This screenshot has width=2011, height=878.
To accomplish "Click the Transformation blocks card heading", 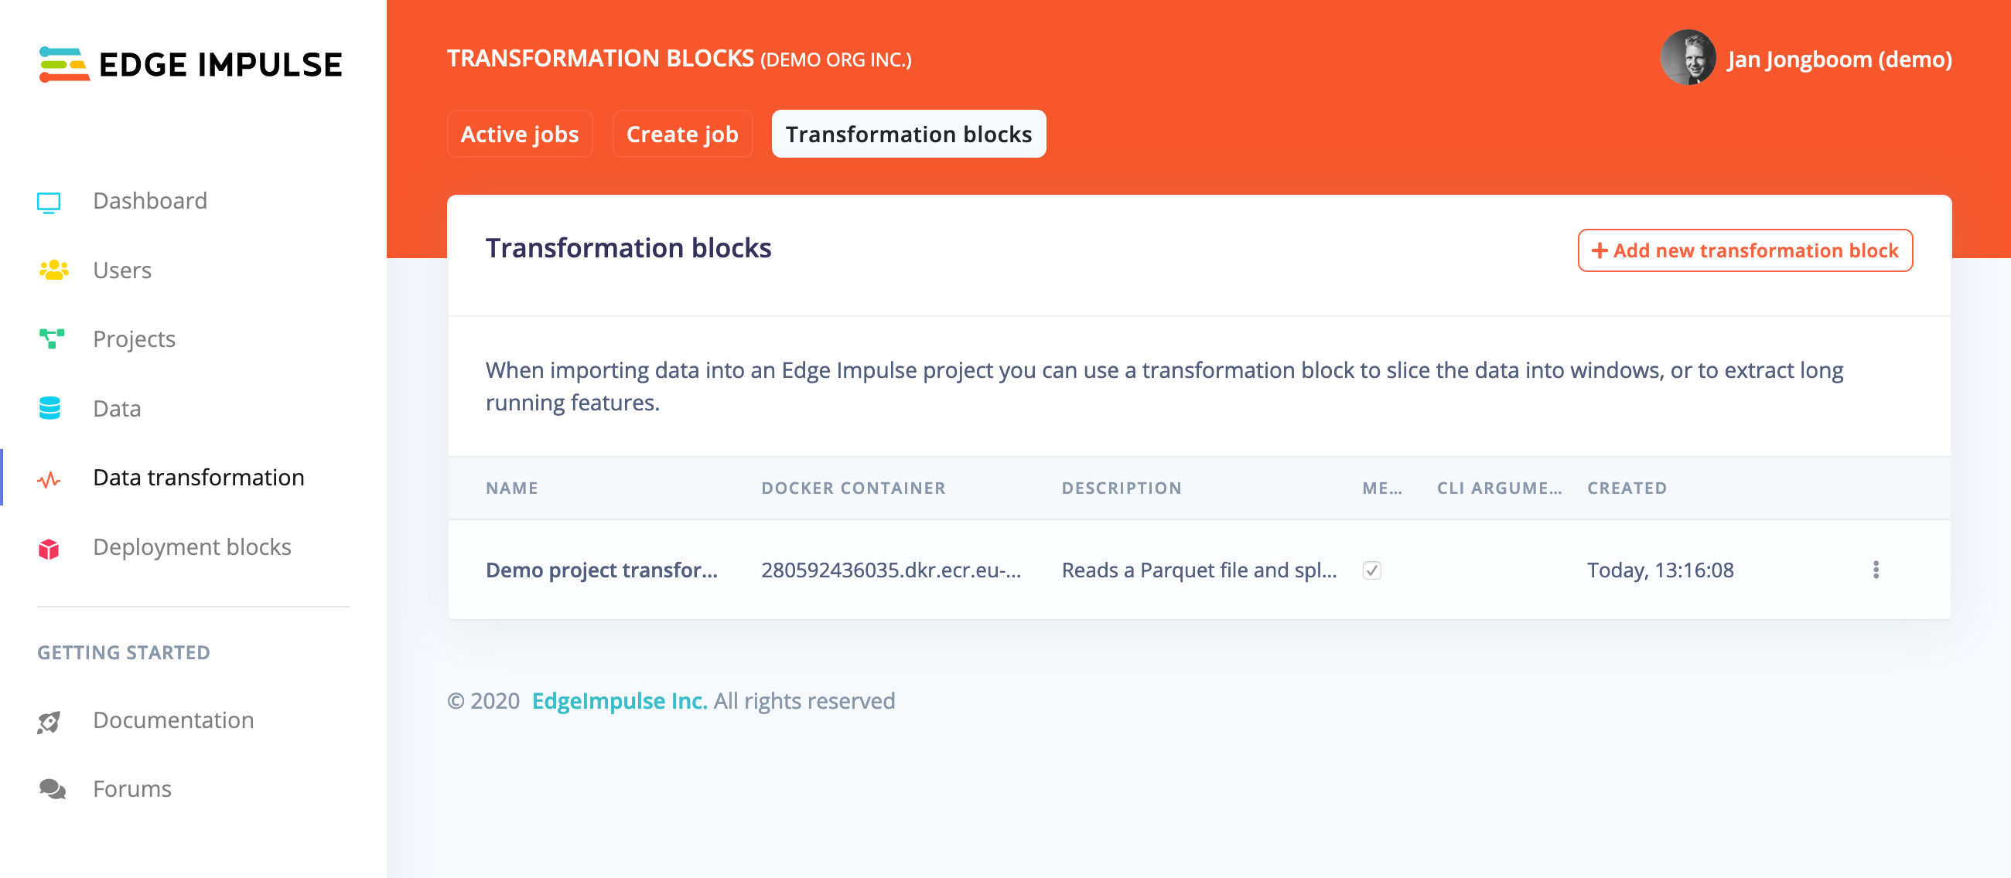I will 628,247.
